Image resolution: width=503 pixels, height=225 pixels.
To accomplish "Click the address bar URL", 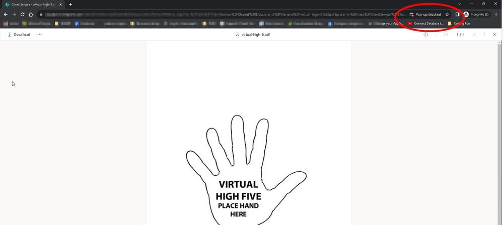I will (225, 15).
